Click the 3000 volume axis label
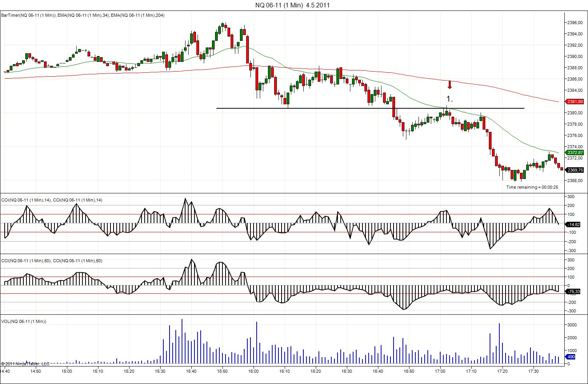 pyautogui.click(x=572, y=324)
